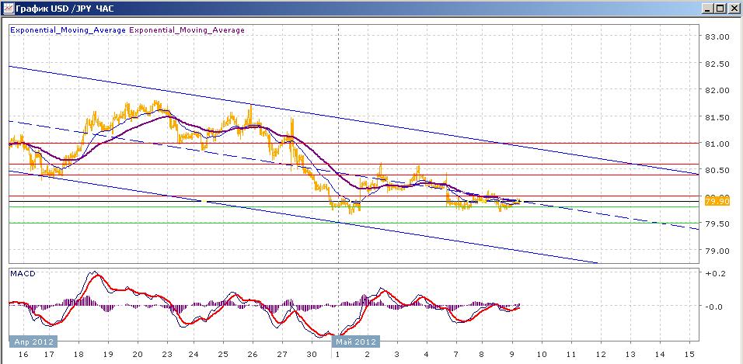This screenshot has height=364, width=743.
Task: Click the 79.00 price axis label
Action: click(719, 251)
